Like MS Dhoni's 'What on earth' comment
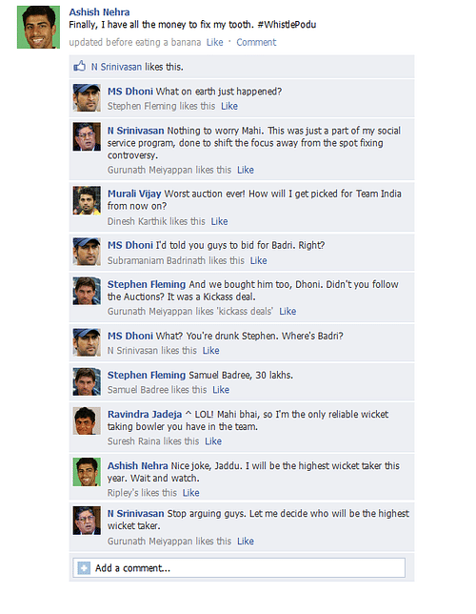Image resolution: width=476 pixels, height=614 pixels. click(229, 106)
